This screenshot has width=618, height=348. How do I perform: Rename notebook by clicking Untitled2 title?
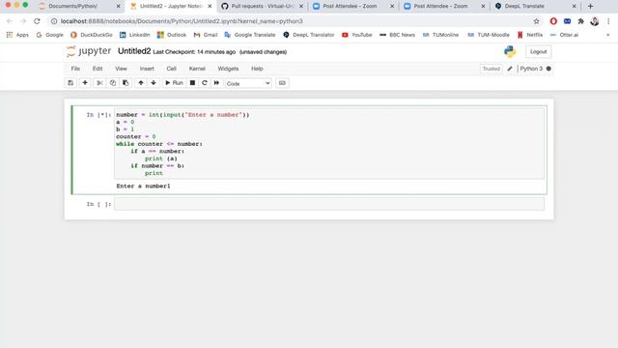pos(134,51)
